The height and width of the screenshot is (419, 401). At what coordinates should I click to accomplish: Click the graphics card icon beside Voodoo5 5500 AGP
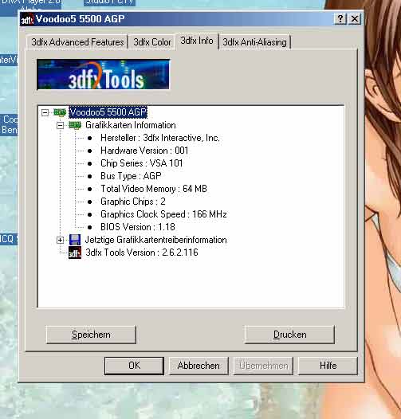[60, 112]
